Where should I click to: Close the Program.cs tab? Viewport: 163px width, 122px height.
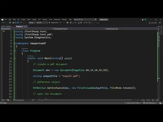[x=26, y=26]
